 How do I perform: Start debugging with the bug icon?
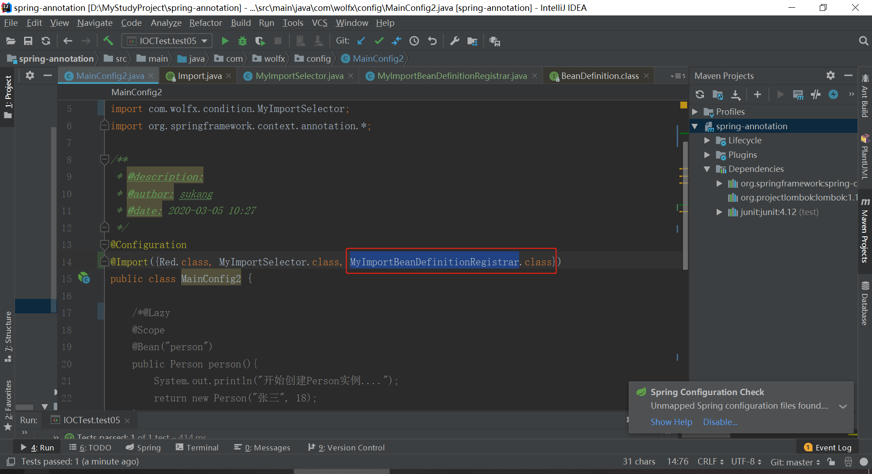tap(243, 41)
